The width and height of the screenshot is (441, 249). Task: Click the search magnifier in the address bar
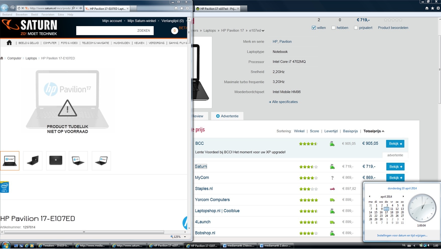coord(73,8)
